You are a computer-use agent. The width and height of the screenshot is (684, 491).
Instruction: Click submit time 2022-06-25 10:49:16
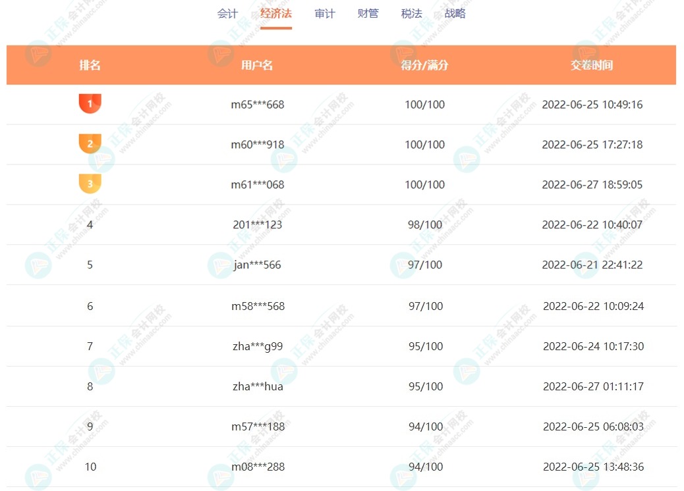(x=592, y=105)
